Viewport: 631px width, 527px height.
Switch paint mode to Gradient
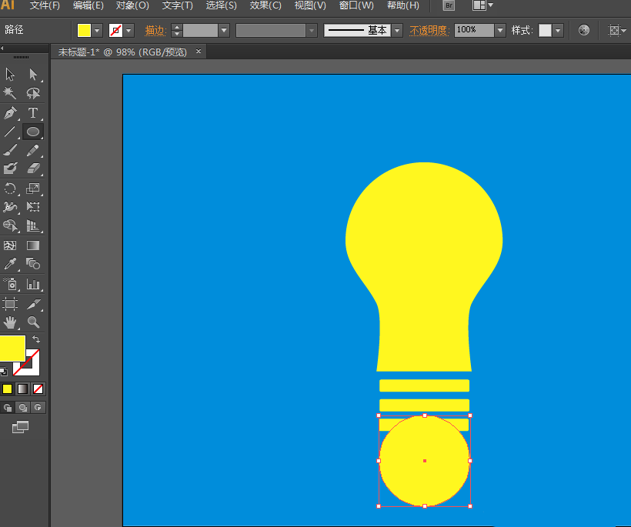[x=23, y=389]
